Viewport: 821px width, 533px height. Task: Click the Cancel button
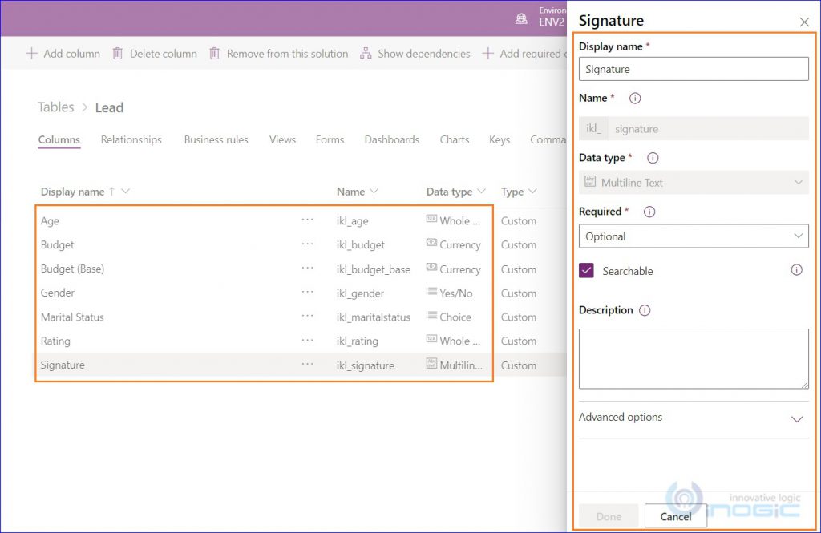[x=675, y=516]
